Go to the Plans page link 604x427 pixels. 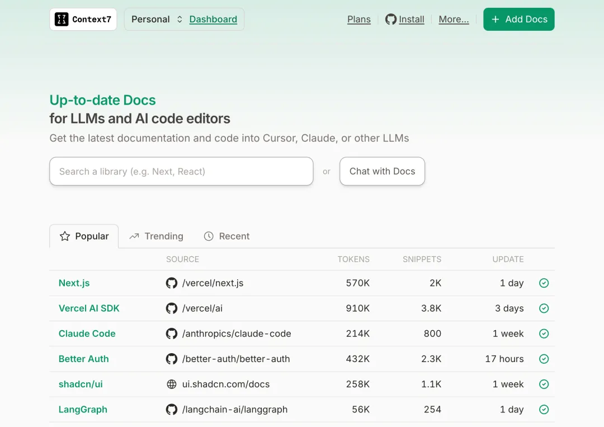pos(358,20)
